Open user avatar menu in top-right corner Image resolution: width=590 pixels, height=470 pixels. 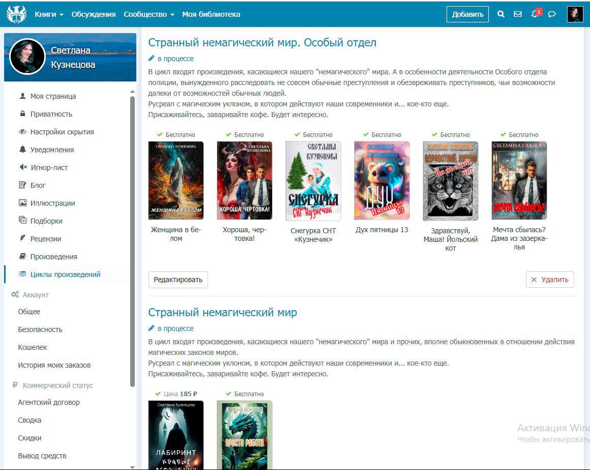[x=575, y=14]
